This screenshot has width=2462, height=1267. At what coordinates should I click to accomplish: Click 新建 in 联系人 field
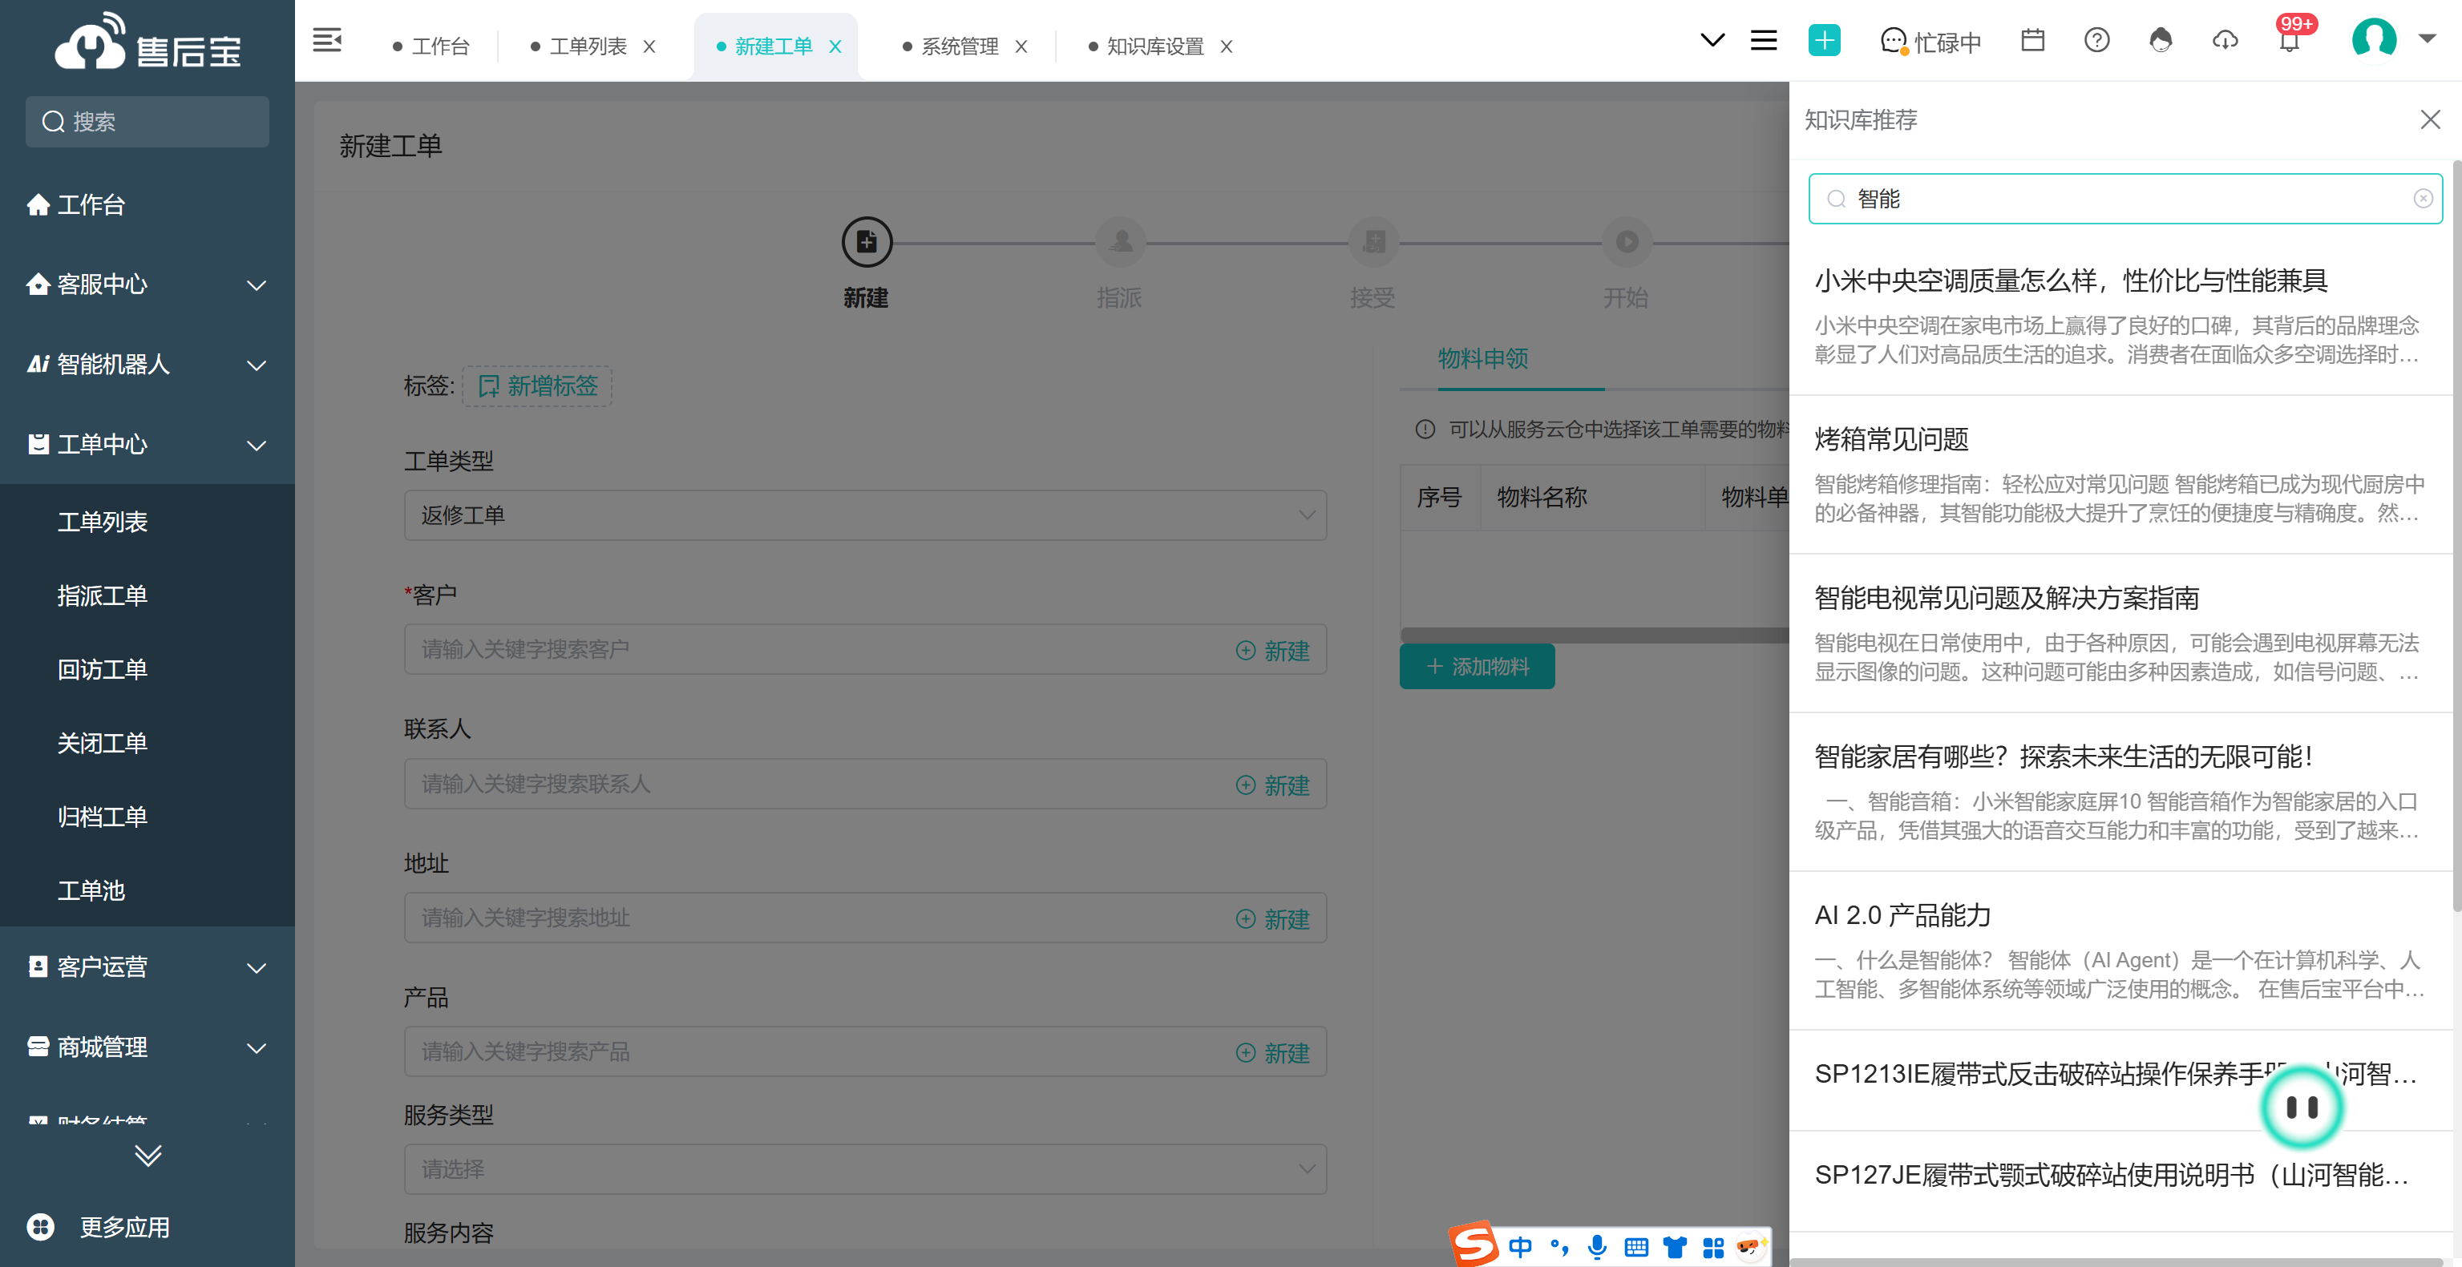[x=1272, y=785]
